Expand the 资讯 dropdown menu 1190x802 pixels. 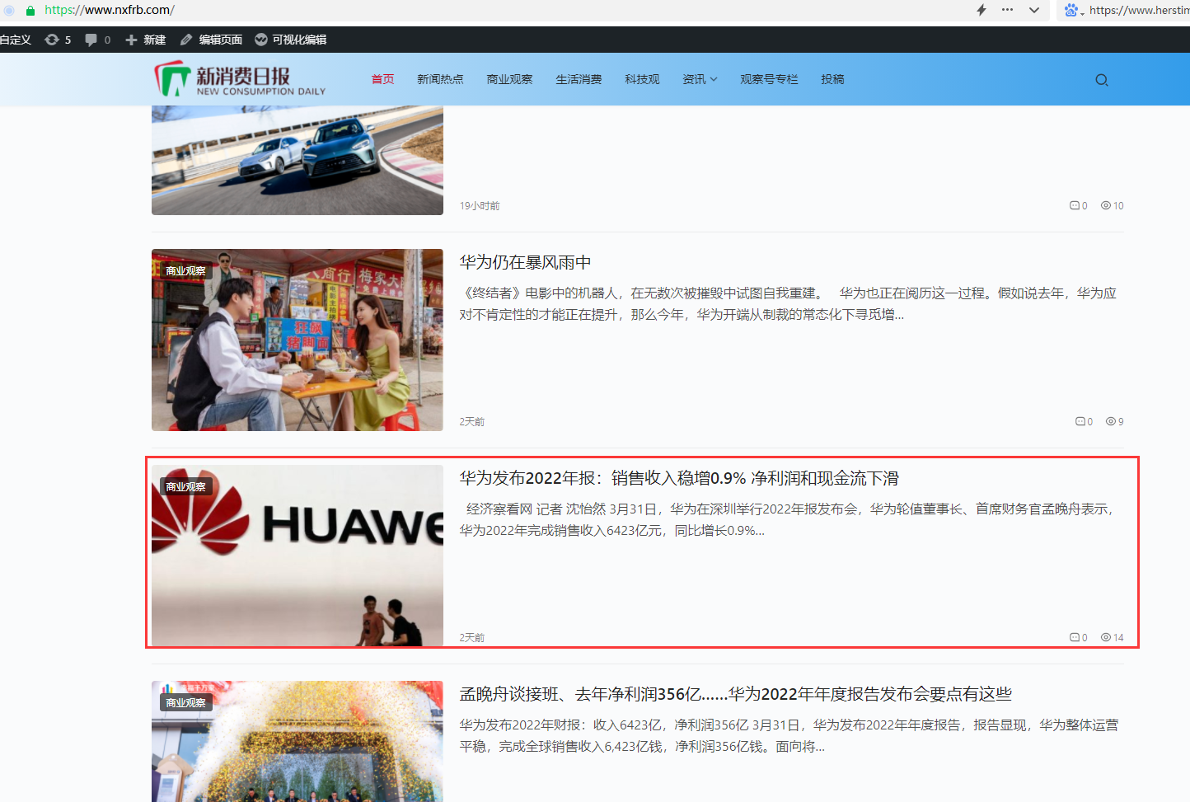[x=700, y=79]
